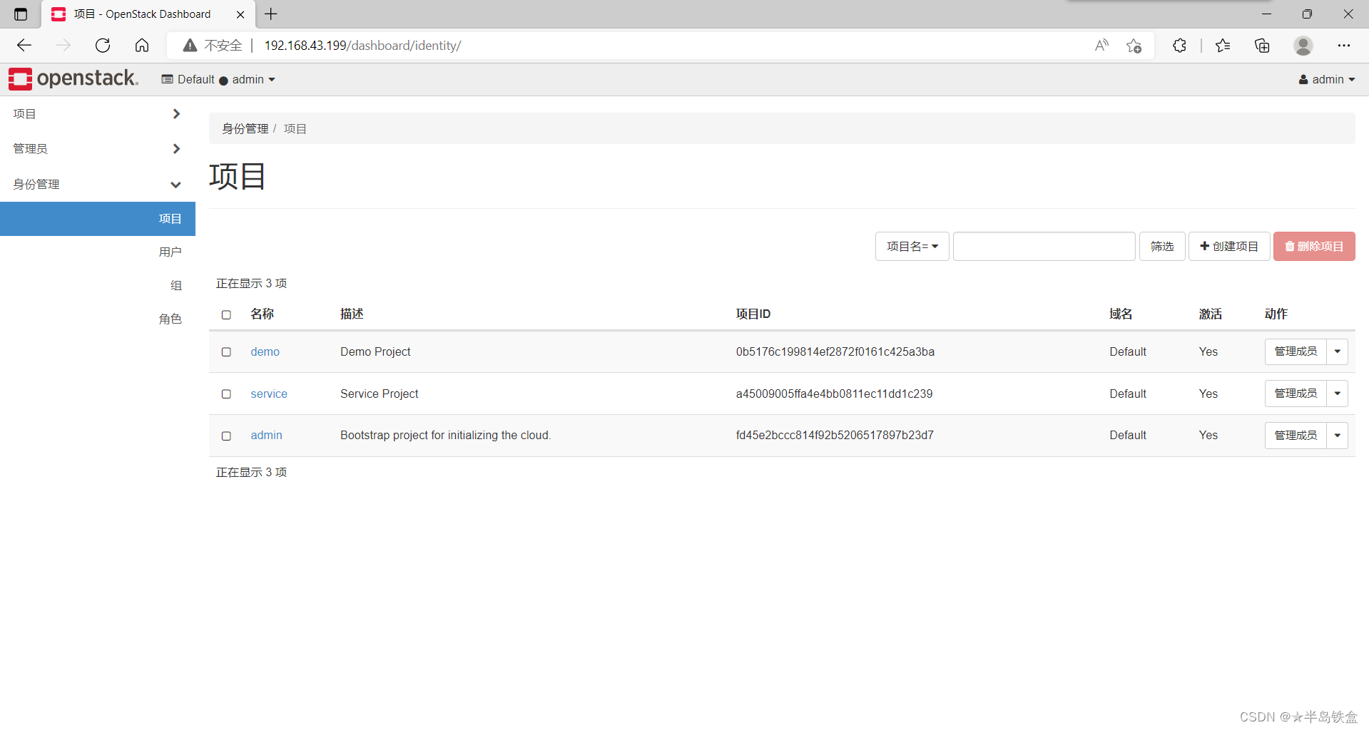This screenshot has height=730, width=1369.
Task: Toggle the select-all projects checkbox
Action: pyautogui.click(x=226, y=314)
